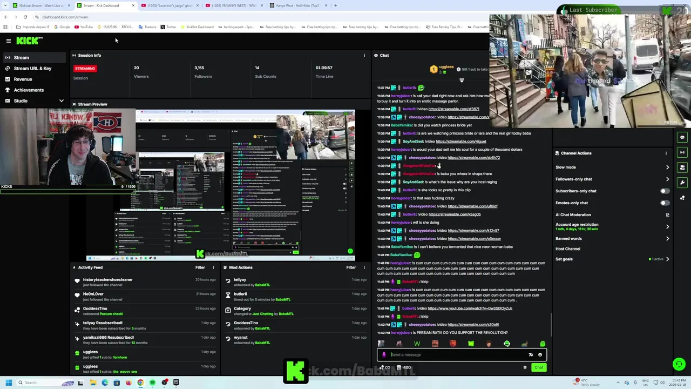Image resolution: width=691 pixels, height=389 pixels.
Task: Click historyteachershoecleaner in Activity Feed
Action: 107,280
